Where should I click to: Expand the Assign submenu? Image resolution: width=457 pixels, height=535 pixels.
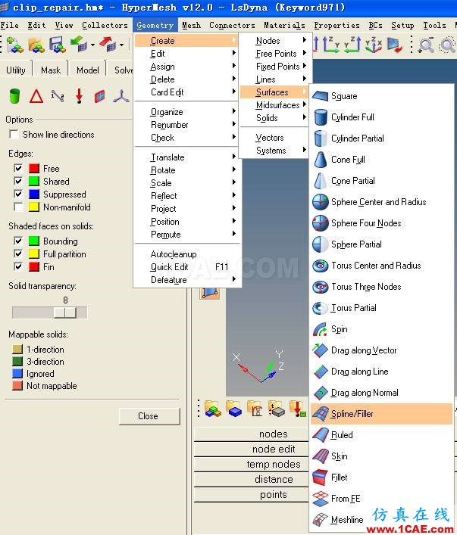[186, 67]
